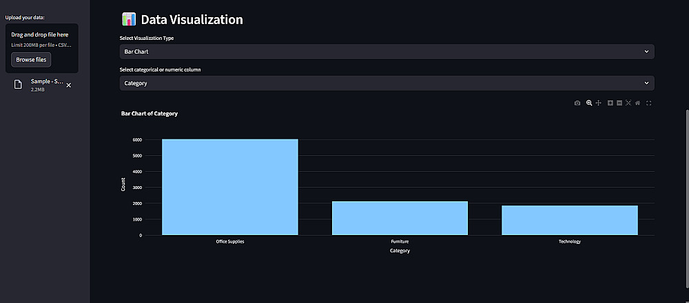The image size is (689, 303).
Task: Click the uploaded file document icon
Action: pos(18,85)
